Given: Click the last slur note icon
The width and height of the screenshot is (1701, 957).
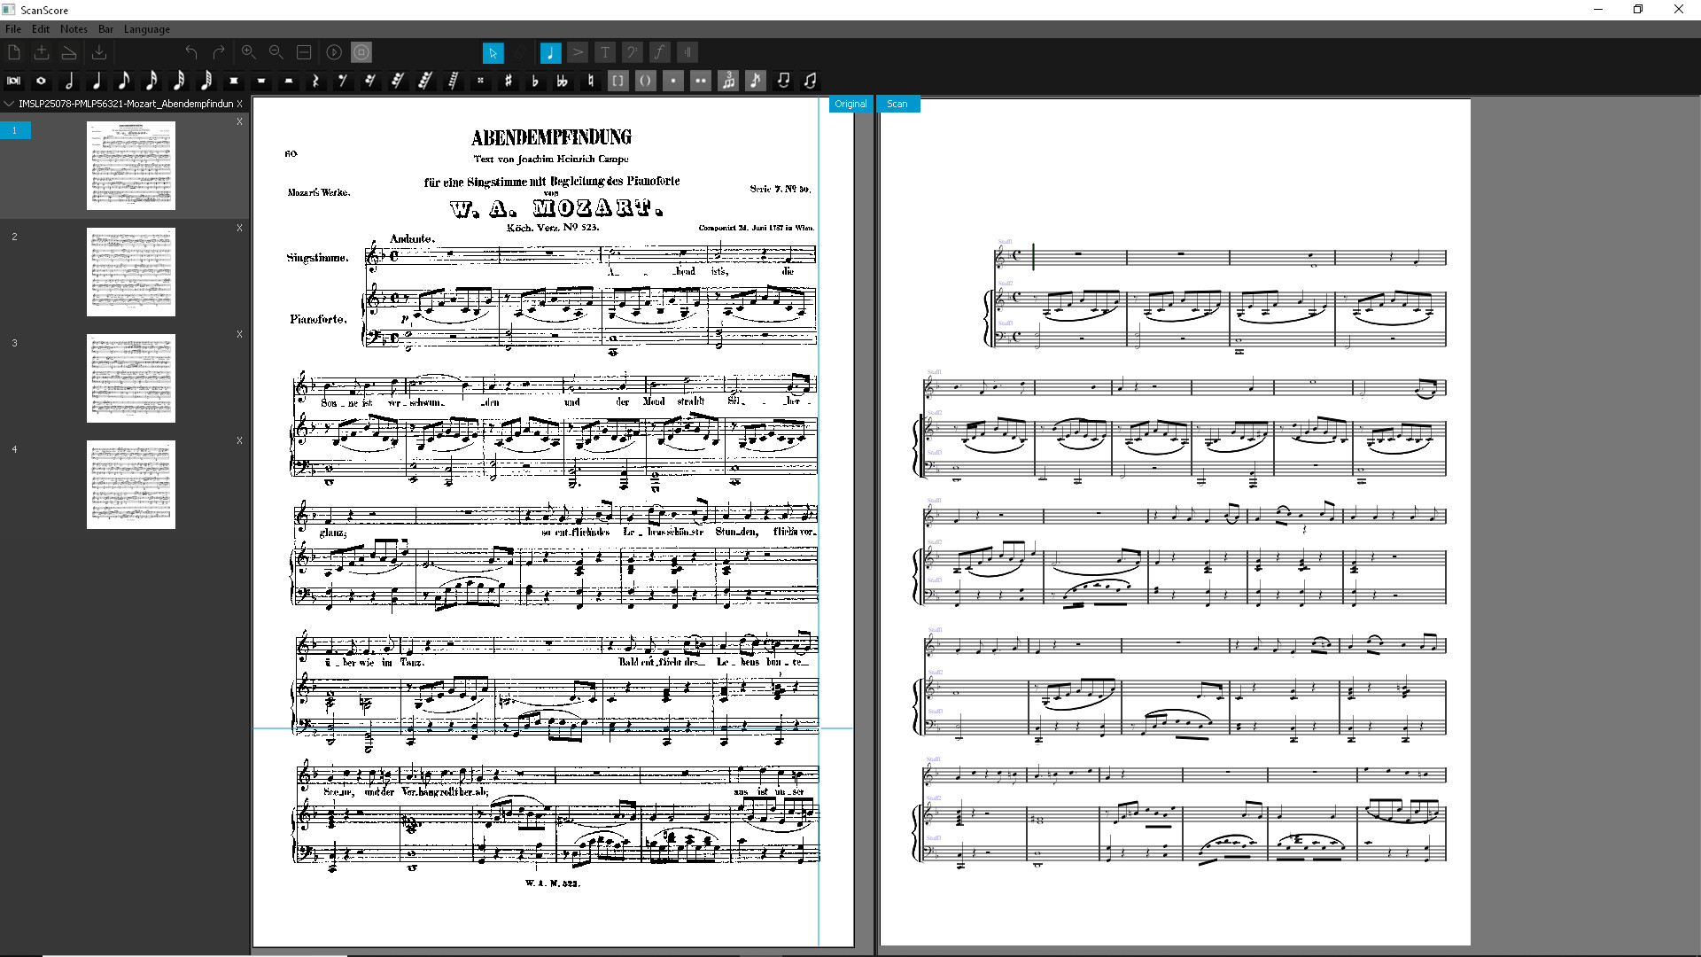Looking at the screenshot, I should coord(811,81).
